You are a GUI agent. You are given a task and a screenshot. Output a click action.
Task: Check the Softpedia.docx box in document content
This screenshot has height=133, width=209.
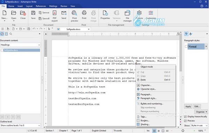2,50
